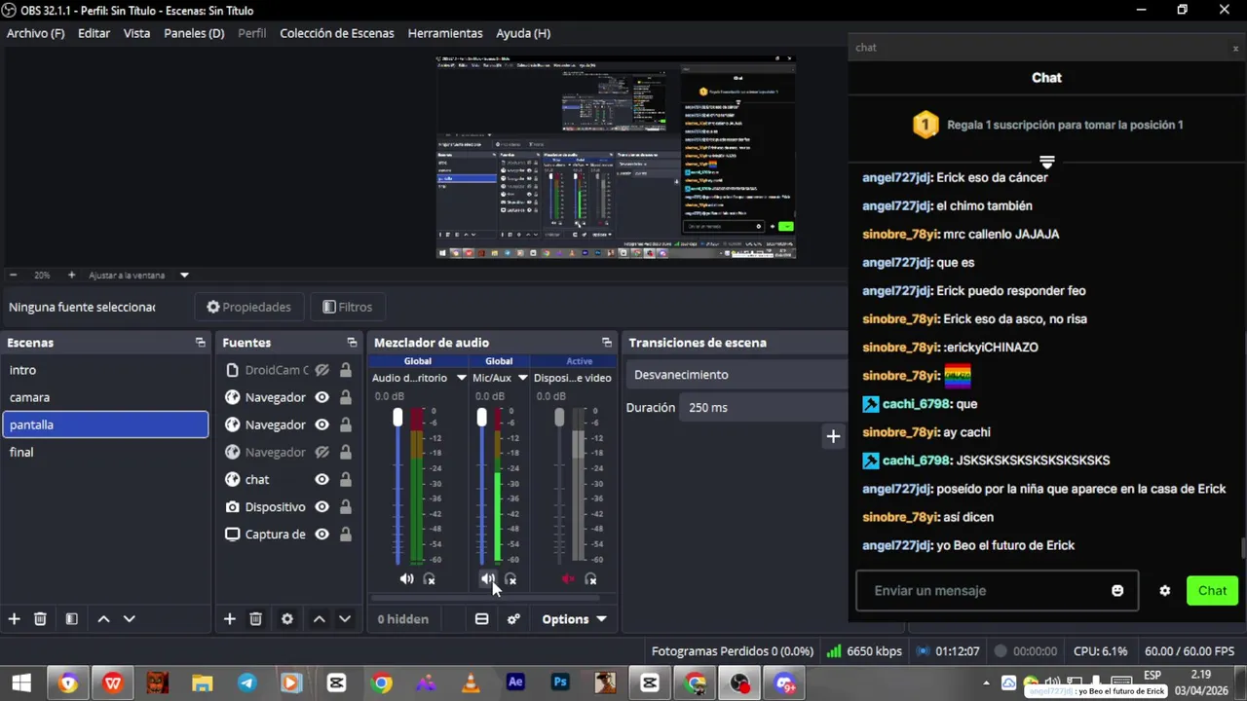1247x701 pixels.
Task: Adjust Audio d...ritorio volume fader
Action: (397, 418)
